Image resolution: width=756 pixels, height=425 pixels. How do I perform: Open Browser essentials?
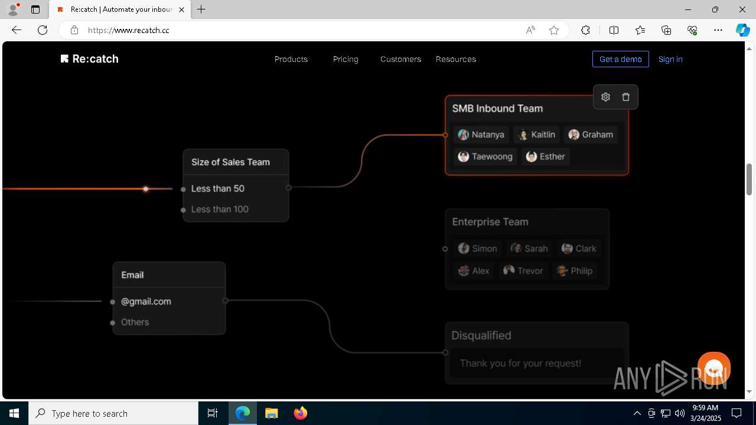[692, 30]
